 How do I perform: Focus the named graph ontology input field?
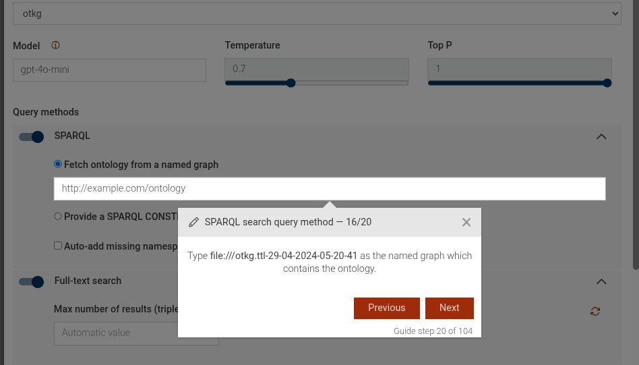point(330,189)
